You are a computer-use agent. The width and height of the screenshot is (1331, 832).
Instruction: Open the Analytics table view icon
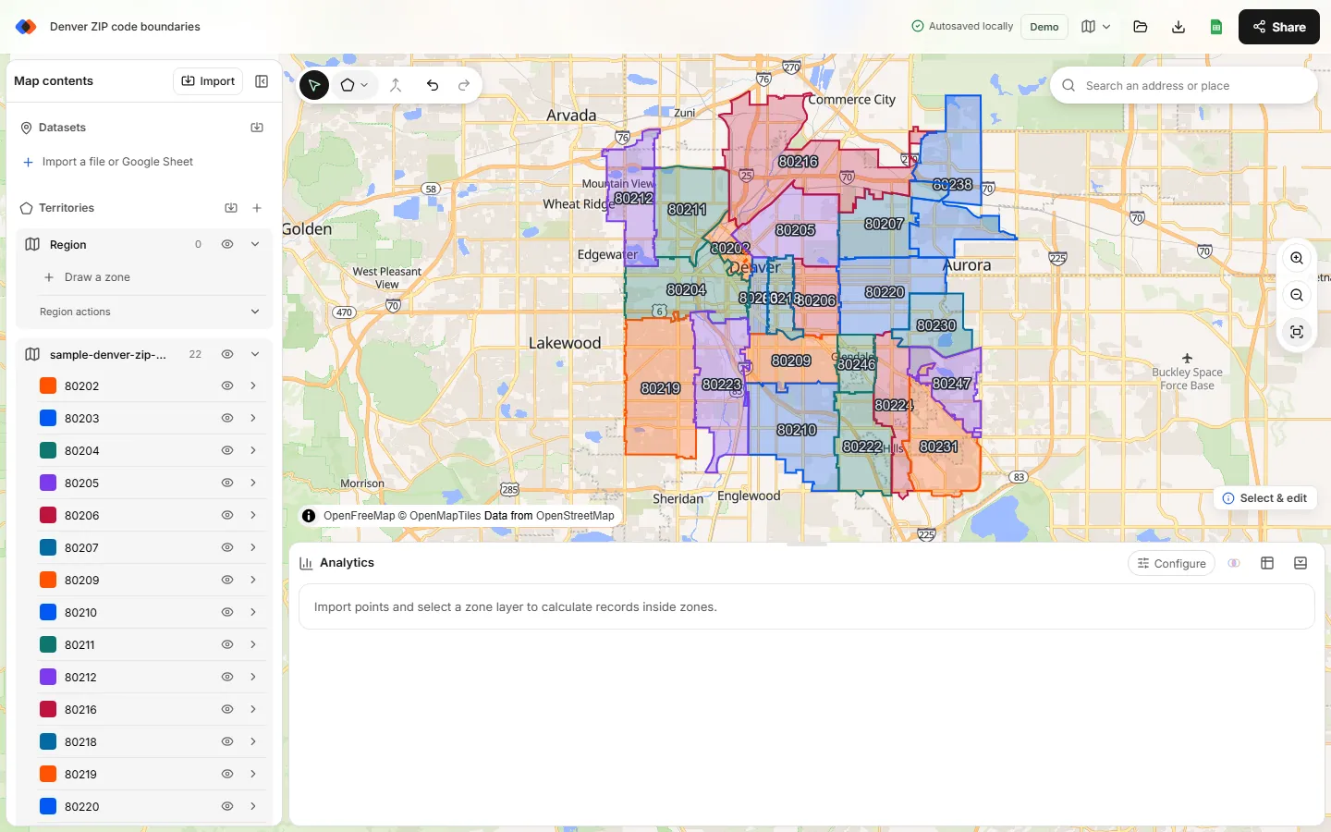click(1267, 563)
